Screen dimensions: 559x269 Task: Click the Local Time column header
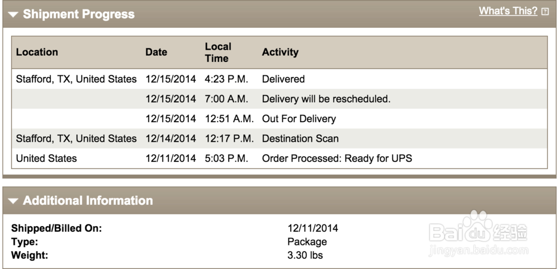(x=217, y=52)
